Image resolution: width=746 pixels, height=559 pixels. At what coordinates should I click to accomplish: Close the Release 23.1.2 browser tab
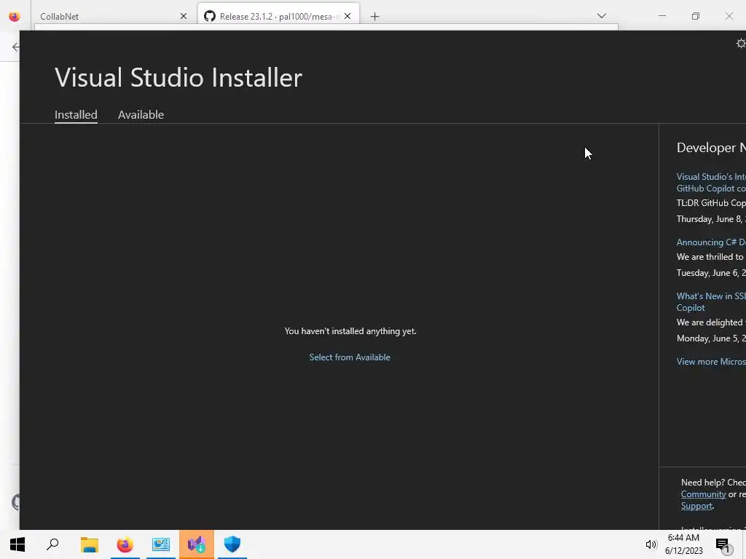(x=348, y=16)
